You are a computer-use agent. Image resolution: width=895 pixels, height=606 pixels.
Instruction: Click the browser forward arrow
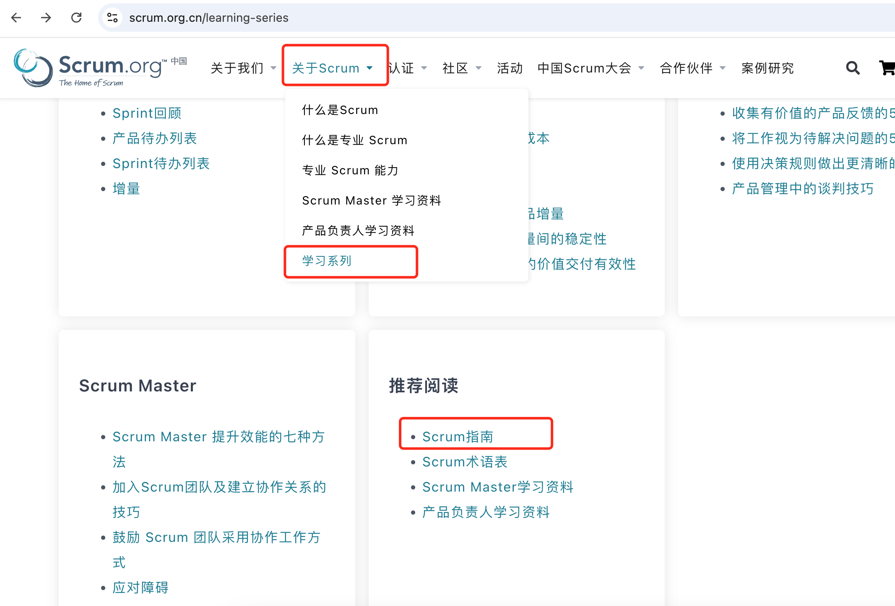[x=46, y=18]
